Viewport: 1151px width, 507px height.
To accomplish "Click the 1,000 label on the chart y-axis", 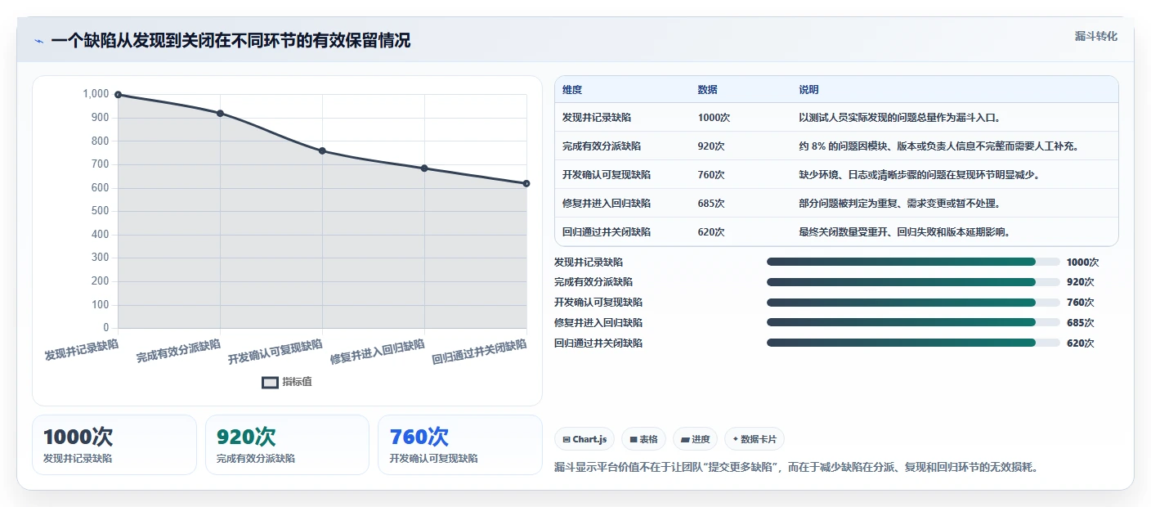I will click(x=96, y=94).
